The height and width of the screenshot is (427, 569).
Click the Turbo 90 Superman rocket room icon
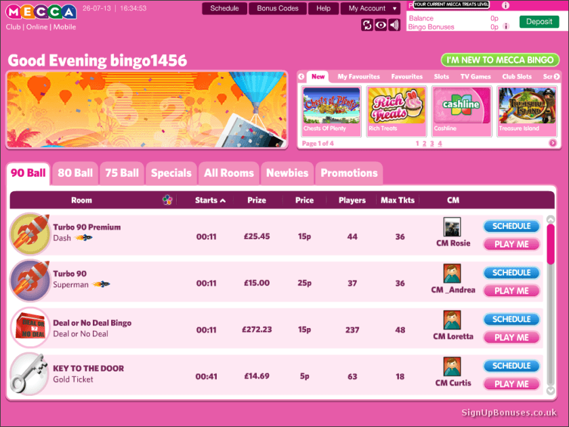coord(30,280)
